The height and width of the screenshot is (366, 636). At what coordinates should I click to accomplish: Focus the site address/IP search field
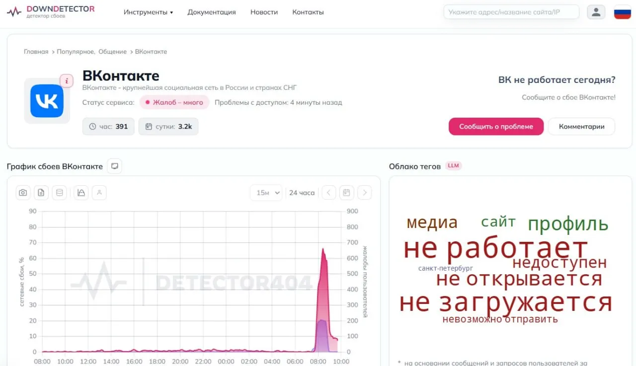(x=511, y=12)
